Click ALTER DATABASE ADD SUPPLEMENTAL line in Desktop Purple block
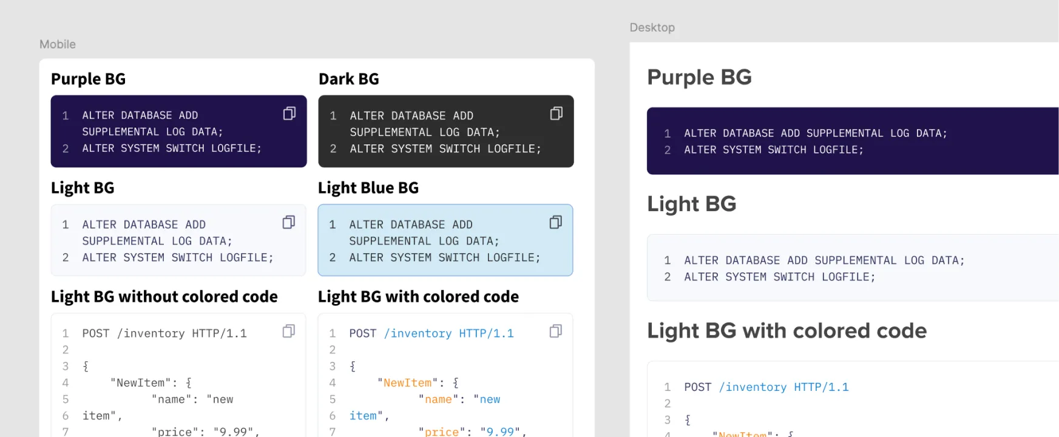Screen dimensions: 1059x437 (x=816, y=133)
